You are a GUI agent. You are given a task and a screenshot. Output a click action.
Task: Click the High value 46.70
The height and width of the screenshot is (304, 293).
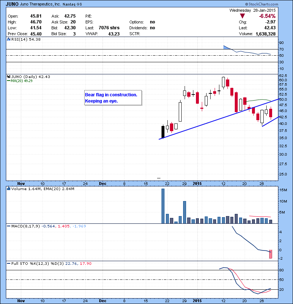tap(36, 22)
